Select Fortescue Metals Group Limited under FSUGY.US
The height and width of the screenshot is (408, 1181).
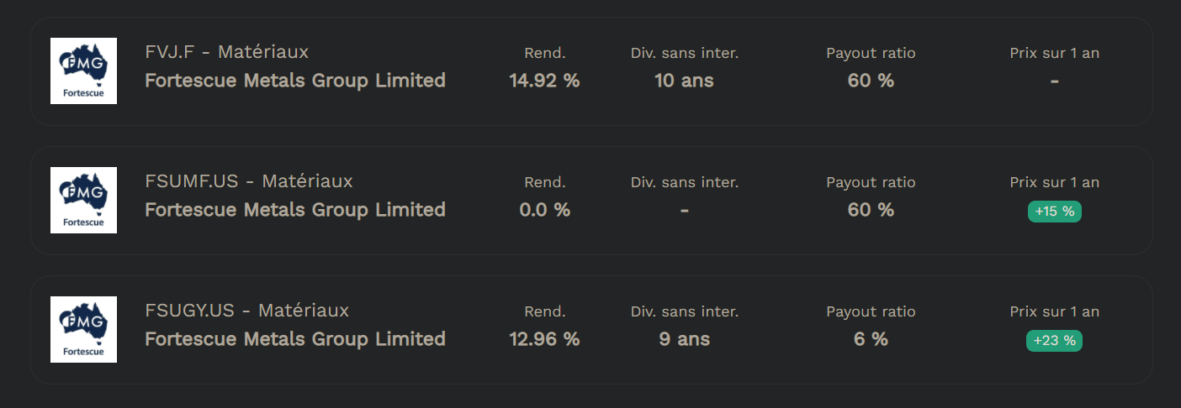click(x=295, y=339)
